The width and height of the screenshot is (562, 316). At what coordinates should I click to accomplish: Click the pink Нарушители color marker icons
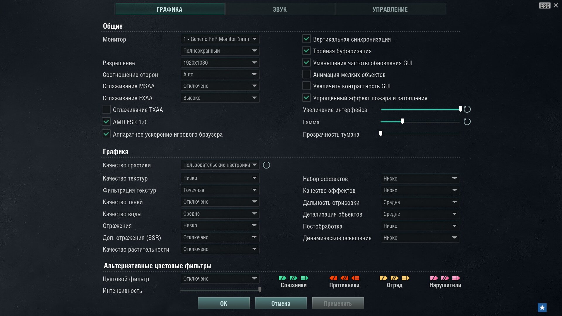tap(445, 278)
